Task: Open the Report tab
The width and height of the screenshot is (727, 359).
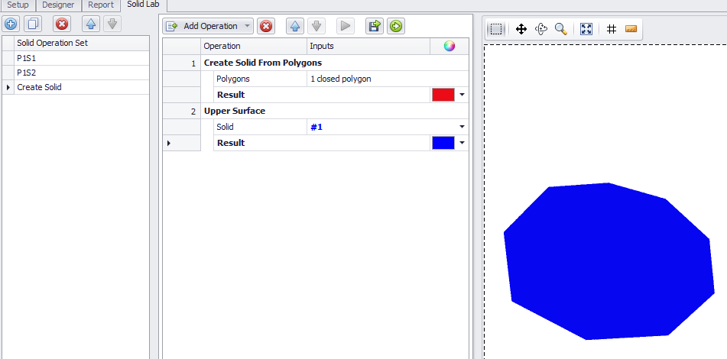Action: 101,5
